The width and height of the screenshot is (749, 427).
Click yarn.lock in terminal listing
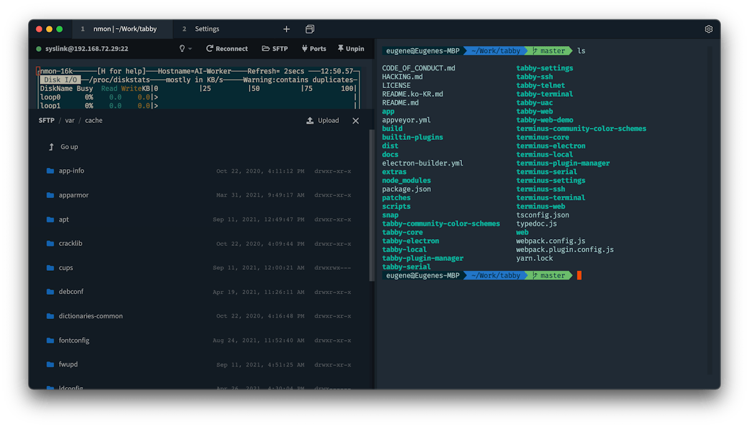(x=534, y=258)
